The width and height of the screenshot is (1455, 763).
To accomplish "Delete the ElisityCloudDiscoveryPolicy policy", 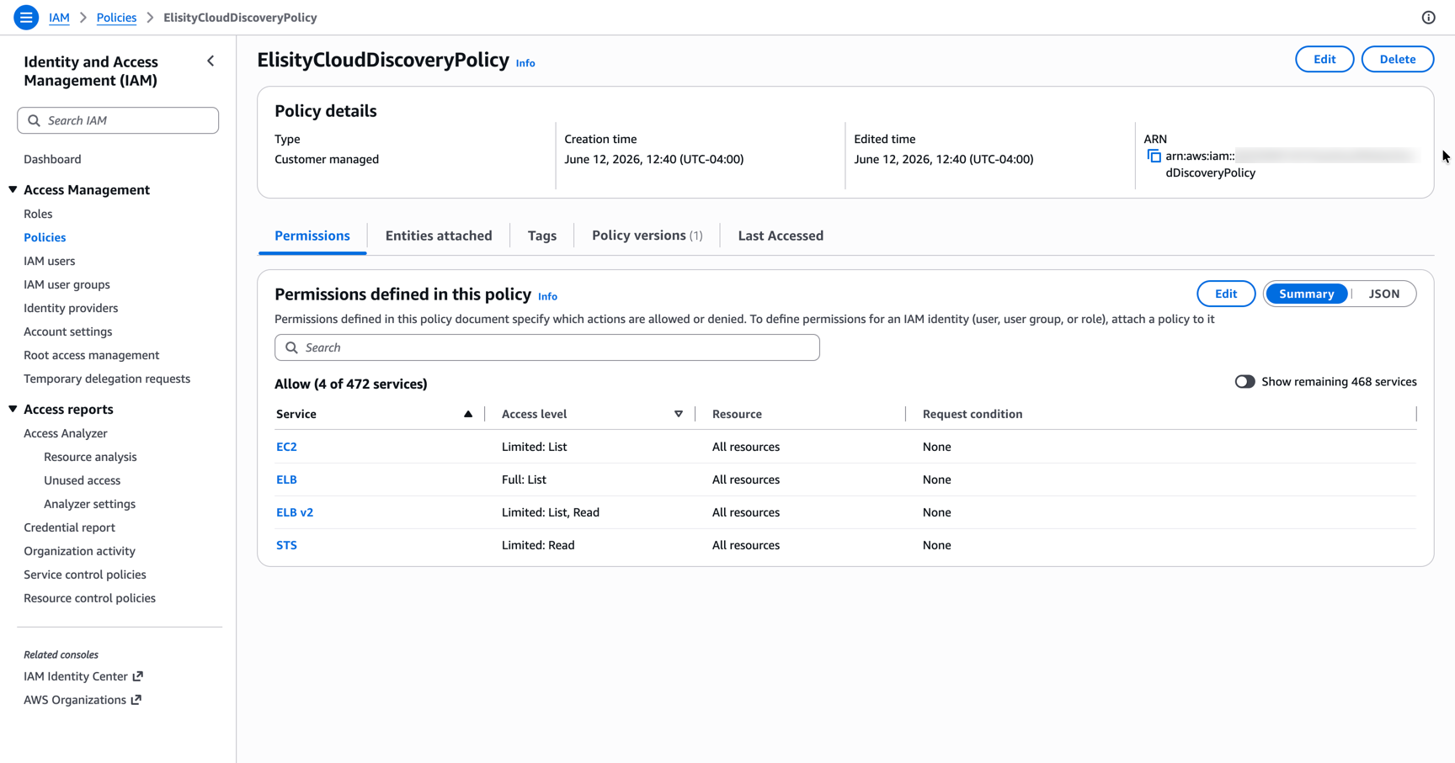I will tap(1397, 59).
